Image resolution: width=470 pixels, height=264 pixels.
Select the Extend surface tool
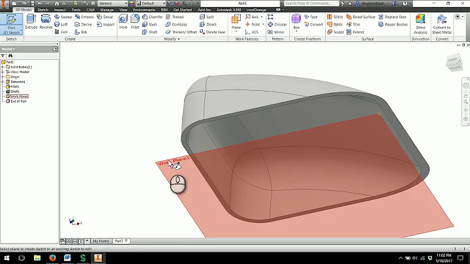[356, 32]
